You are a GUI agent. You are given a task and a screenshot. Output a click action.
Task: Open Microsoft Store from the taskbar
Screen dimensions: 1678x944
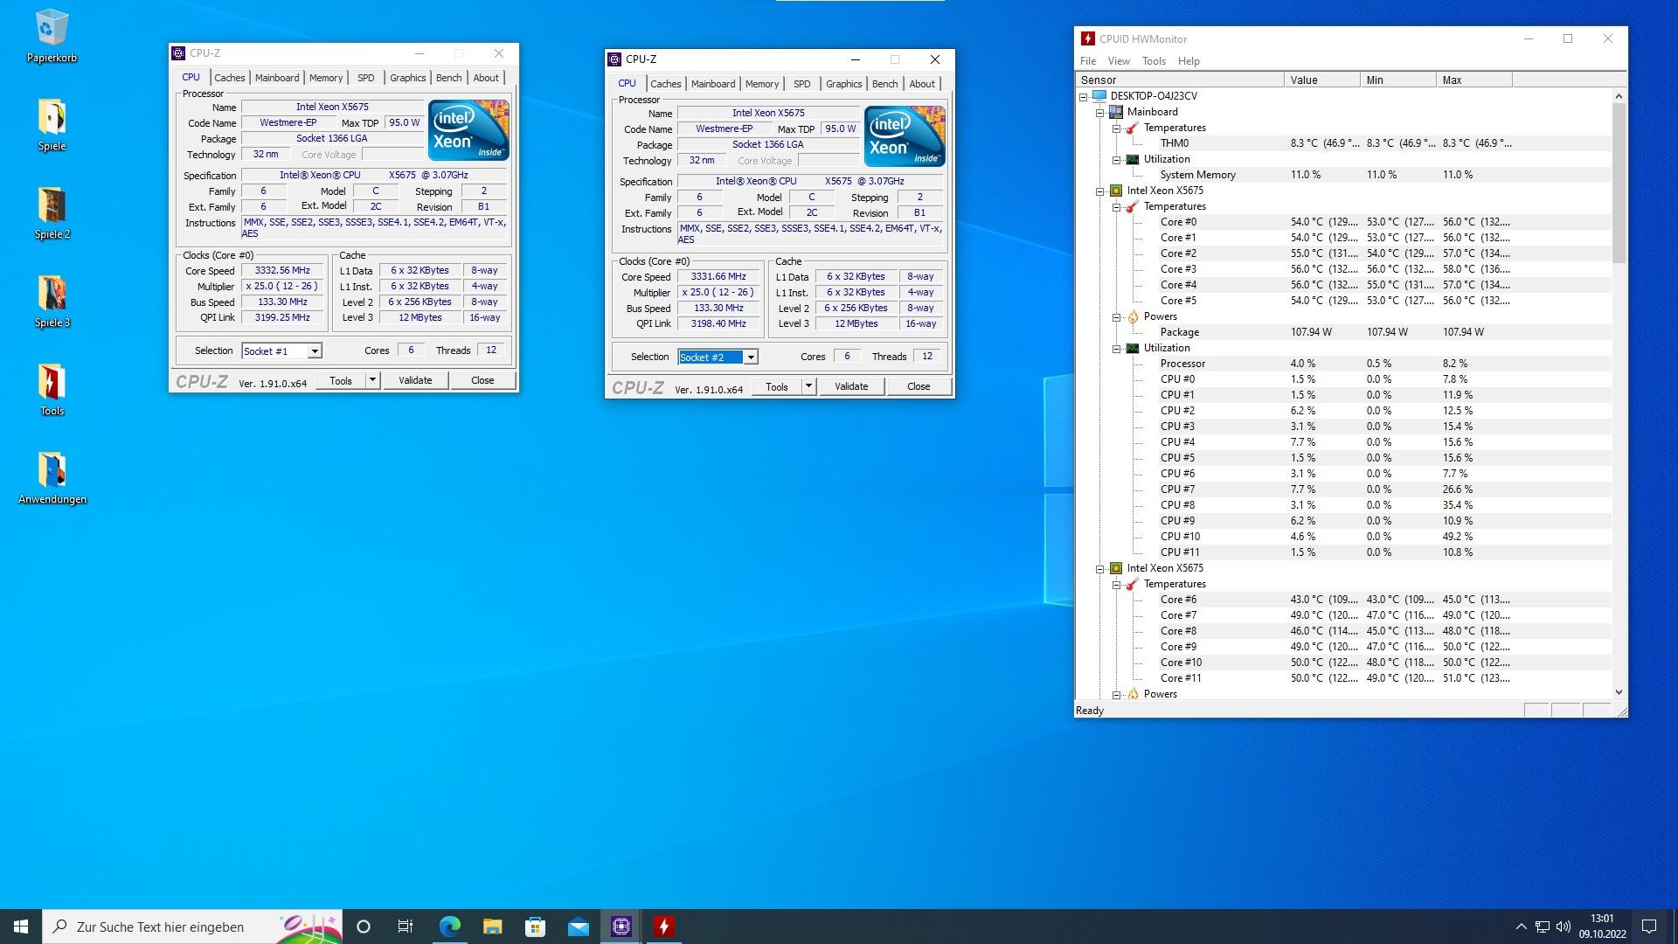[x=535, y=927]
